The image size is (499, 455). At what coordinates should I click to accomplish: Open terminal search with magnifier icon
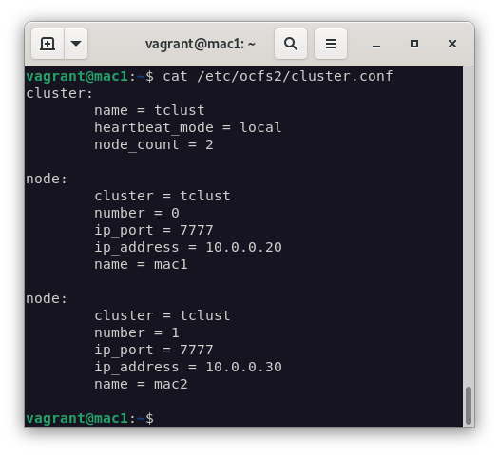pyautogui.click(x=291, y=44)
